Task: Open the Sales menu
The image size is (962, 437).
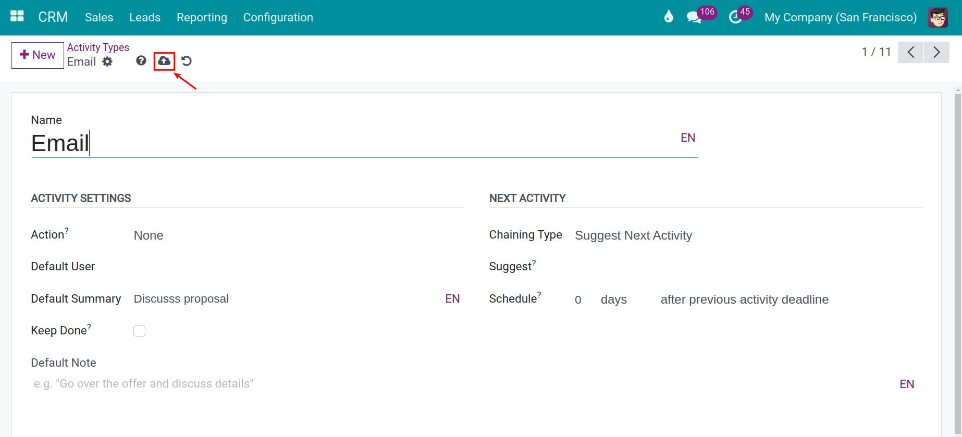Action: point(99,17)
